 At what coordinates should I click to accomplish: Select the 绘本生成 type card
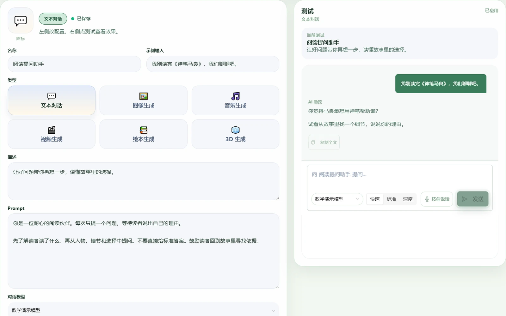pyautogui.click(x=144, y=134)
